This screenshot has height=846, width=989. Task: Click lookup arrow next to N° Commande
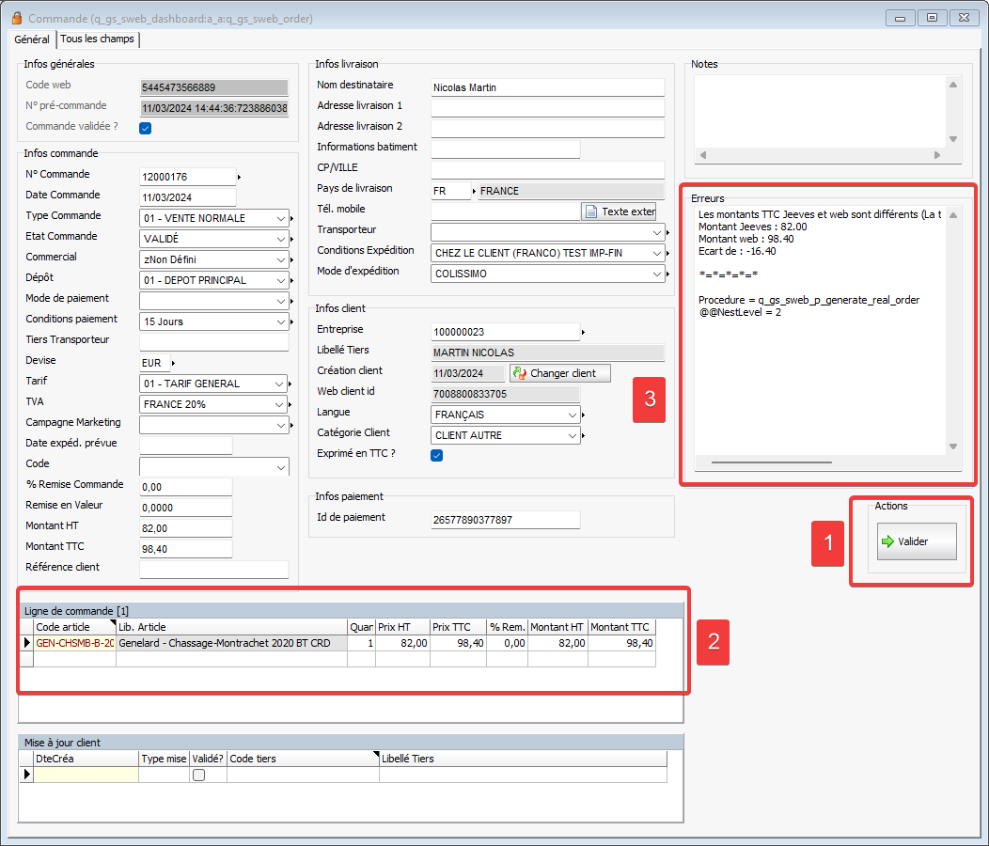pyautogui.click(x=239, y=177)
